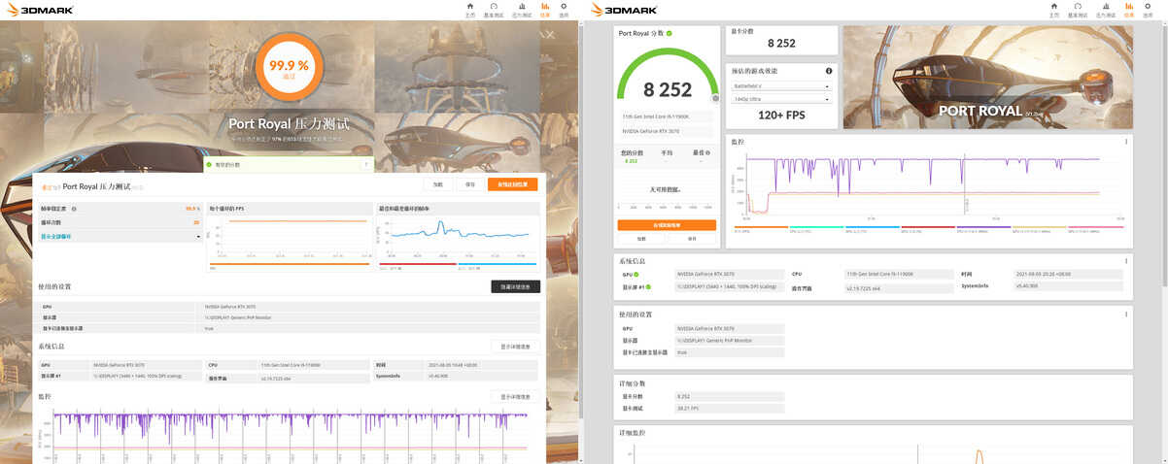
Task: Open Options gear in right 3DMark window
Action: click(1148, 10)
